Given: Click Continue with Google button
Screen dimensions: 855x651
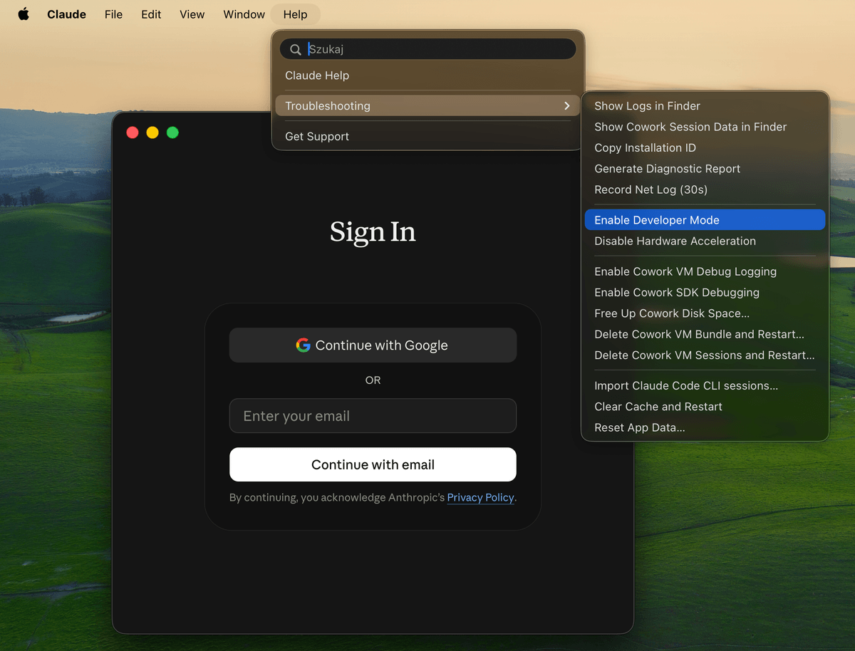Looking at the screenshot, I should coord(373,345).
